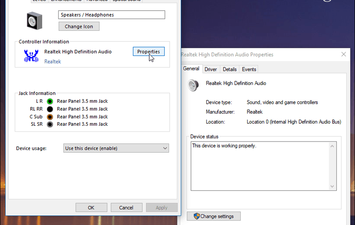Click the audio device icon on the General tab
This screenshot has height=225, width=355.
[193, 85]
